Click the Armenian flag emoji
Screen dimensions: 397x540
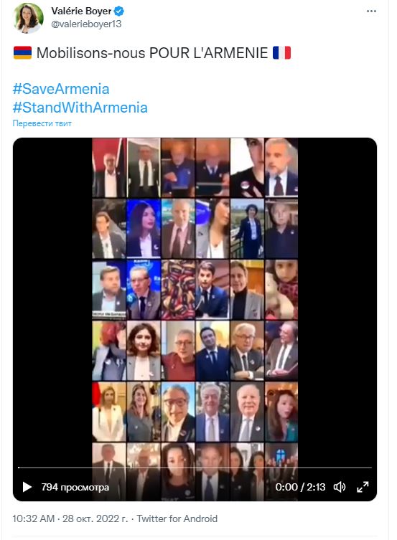tap(22, 52)
